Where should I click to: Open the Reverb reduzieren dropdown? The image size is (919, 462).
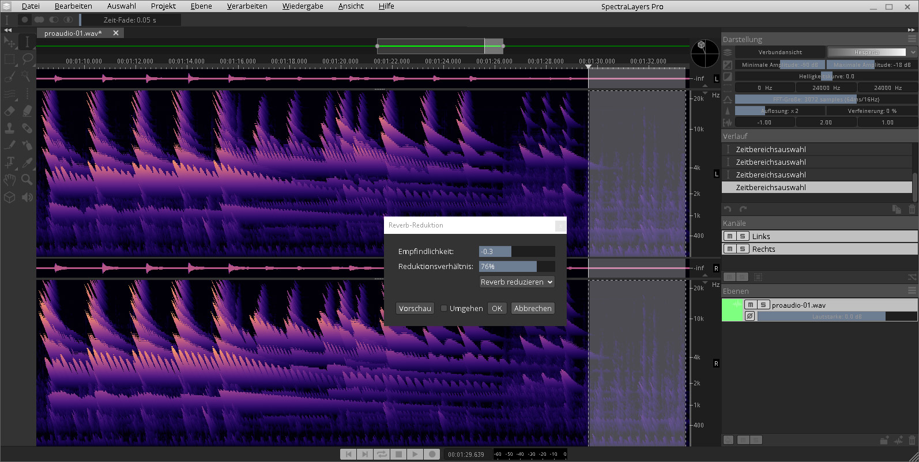point(517,282)
